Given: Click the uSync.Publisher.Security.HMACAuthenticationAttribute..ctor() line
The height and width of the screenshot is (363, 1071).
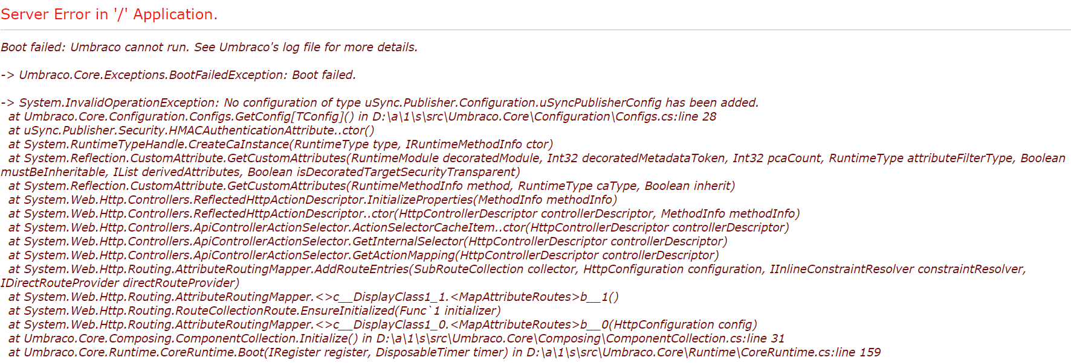Looking at the screenshot, I should (x=191, y=130).
